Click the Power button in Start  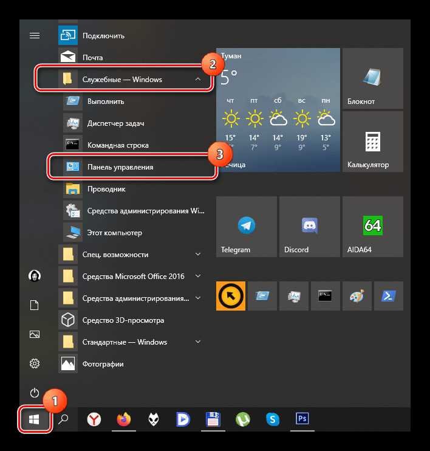[x=35, y=393]
